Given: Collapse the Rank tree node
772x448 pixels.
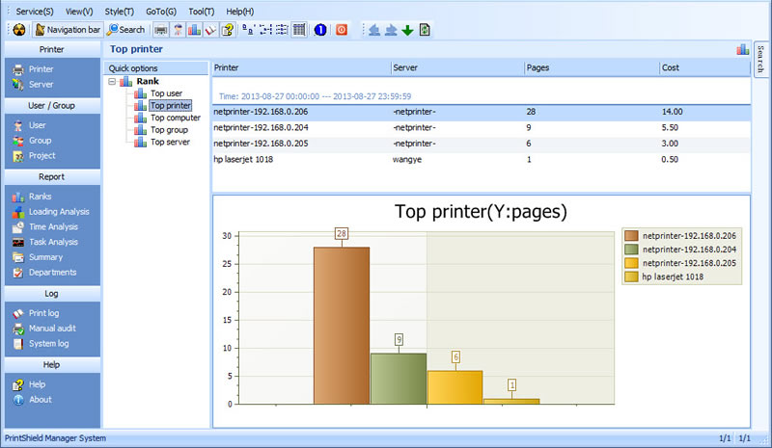Looking at the screenshot, I should pos(112,82).
